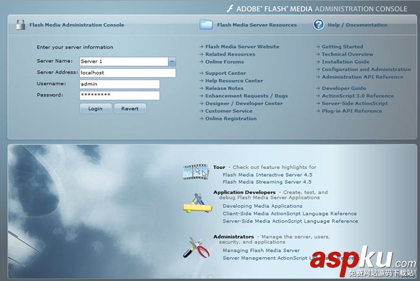Click the Application Developers heading text
This screenshot has width=420, height=281.
pyautogui.click(x=244, y=192)
